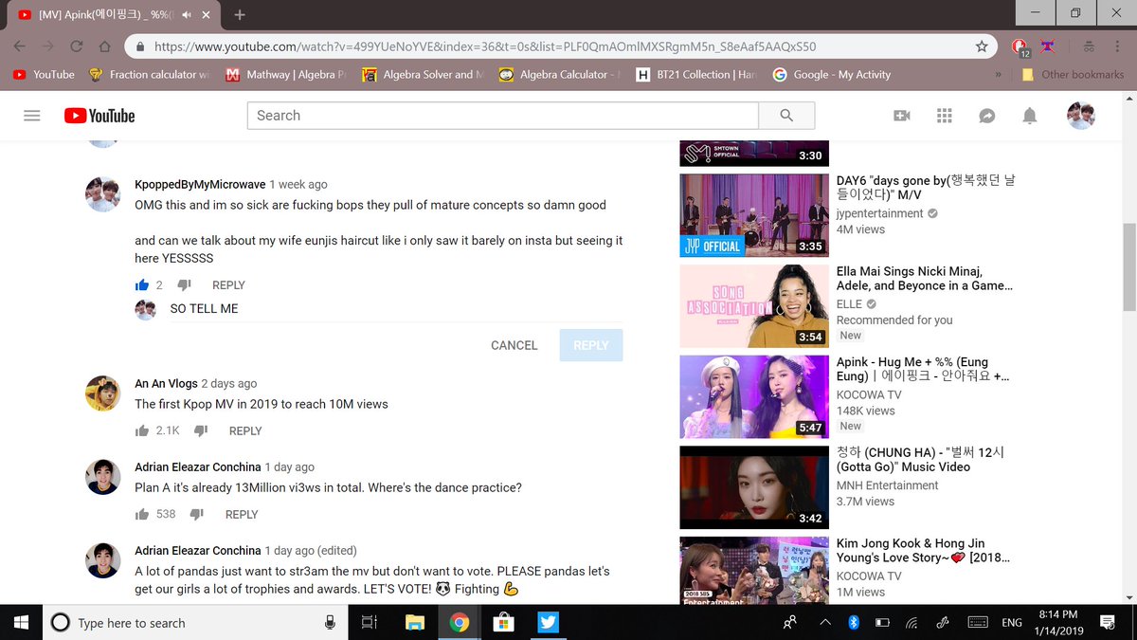Open Kim Jong Kook Love Story thumbnail
Image resolution: width=1137 pixels, height=640 pixels.
coord(754,571)
